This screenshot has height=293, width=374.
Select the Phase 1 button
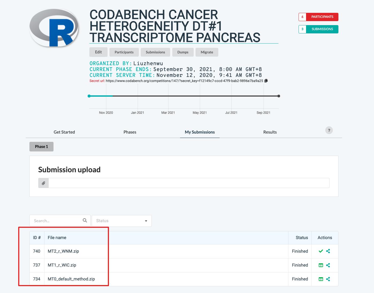pyautogui.click(x=41, y=147)
